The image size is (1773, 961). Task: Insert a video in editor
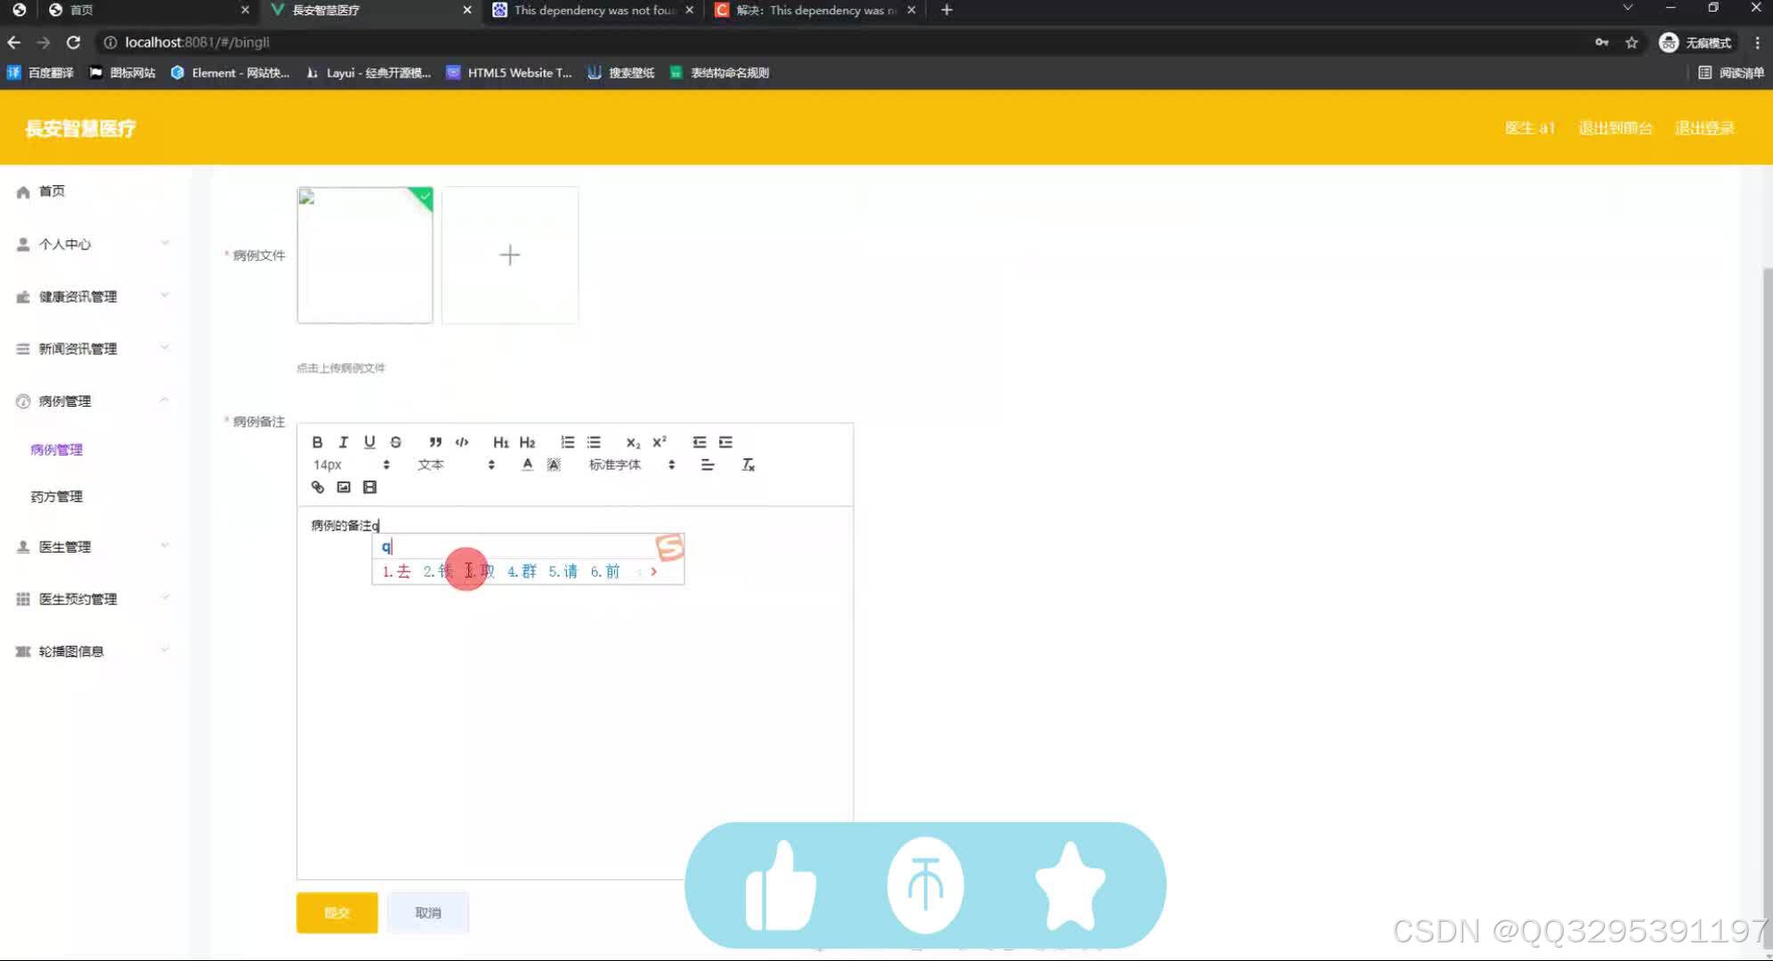(x=369, y=487)
